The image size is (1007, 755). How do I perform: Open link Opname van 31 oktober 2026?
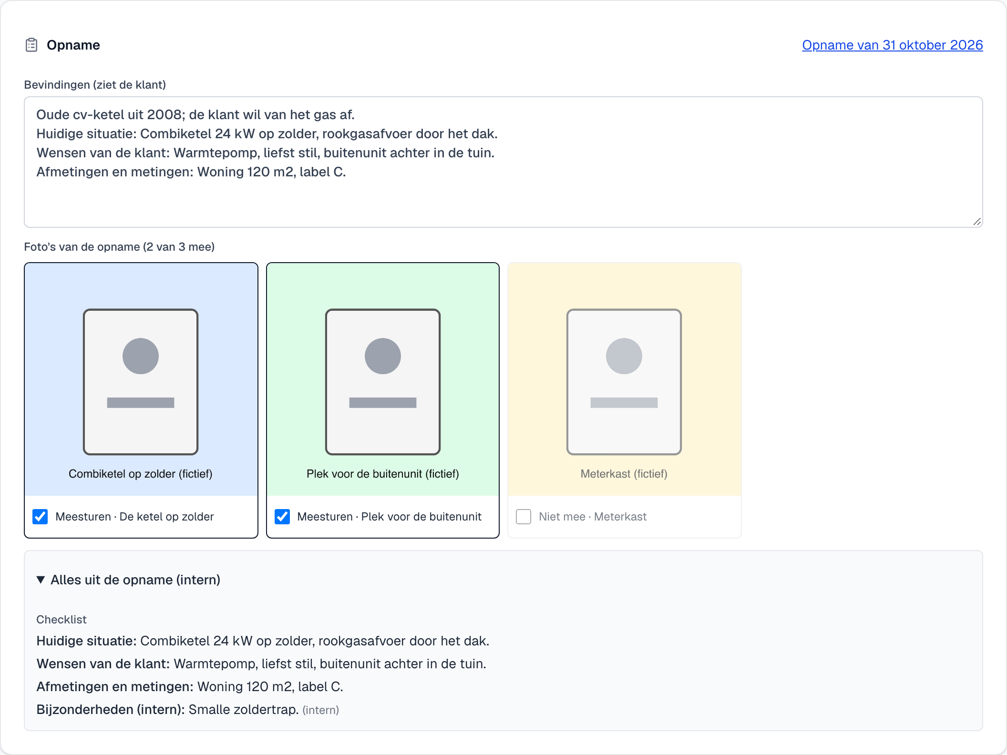pos(892,45)
